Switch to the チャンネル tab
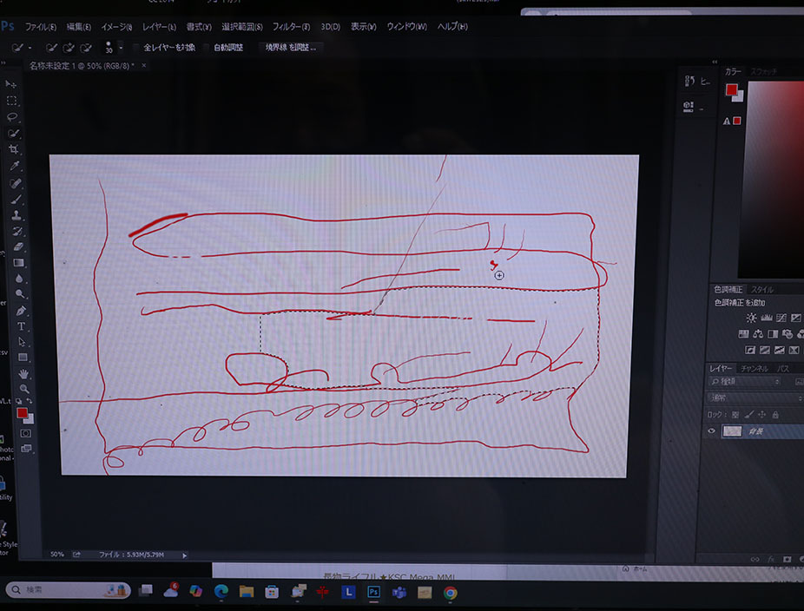 point(754,369)
